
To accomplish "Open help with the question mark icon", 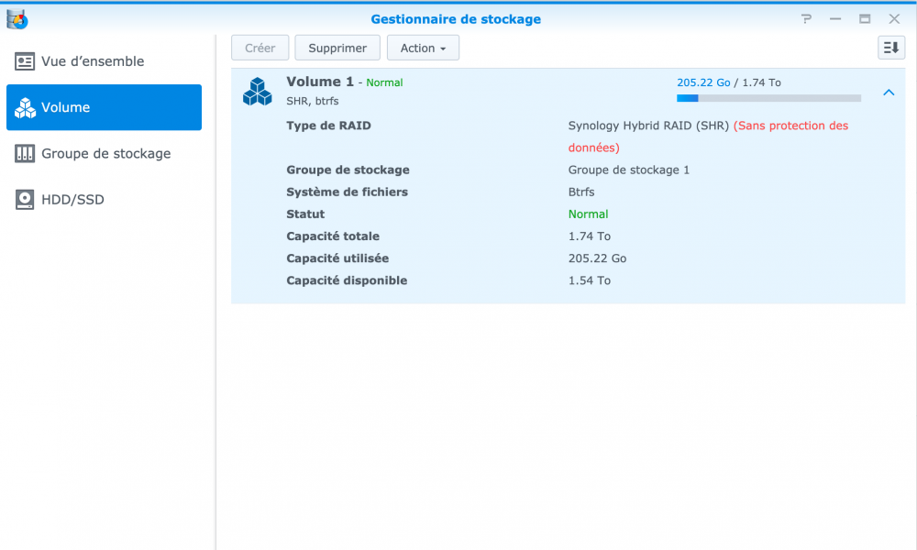I will tap(806, 19).
